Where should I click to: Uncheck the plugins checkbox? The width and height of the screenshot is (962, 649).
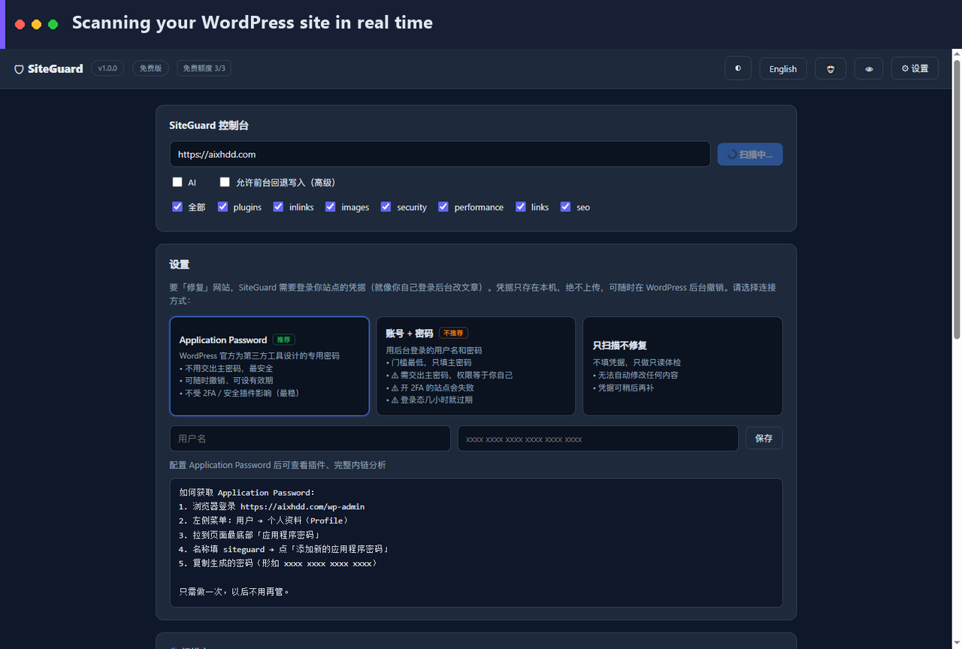[223, 207]
